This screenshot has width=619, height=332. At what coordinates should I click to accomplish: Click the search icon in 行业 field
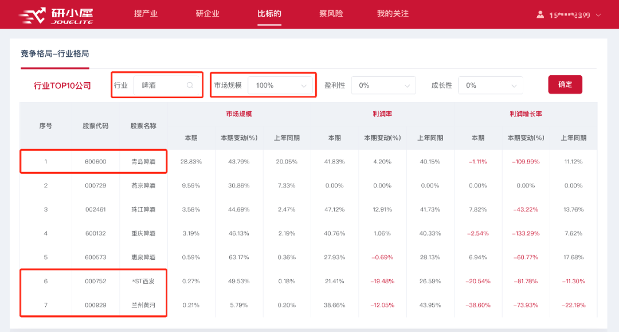[190, 85]
